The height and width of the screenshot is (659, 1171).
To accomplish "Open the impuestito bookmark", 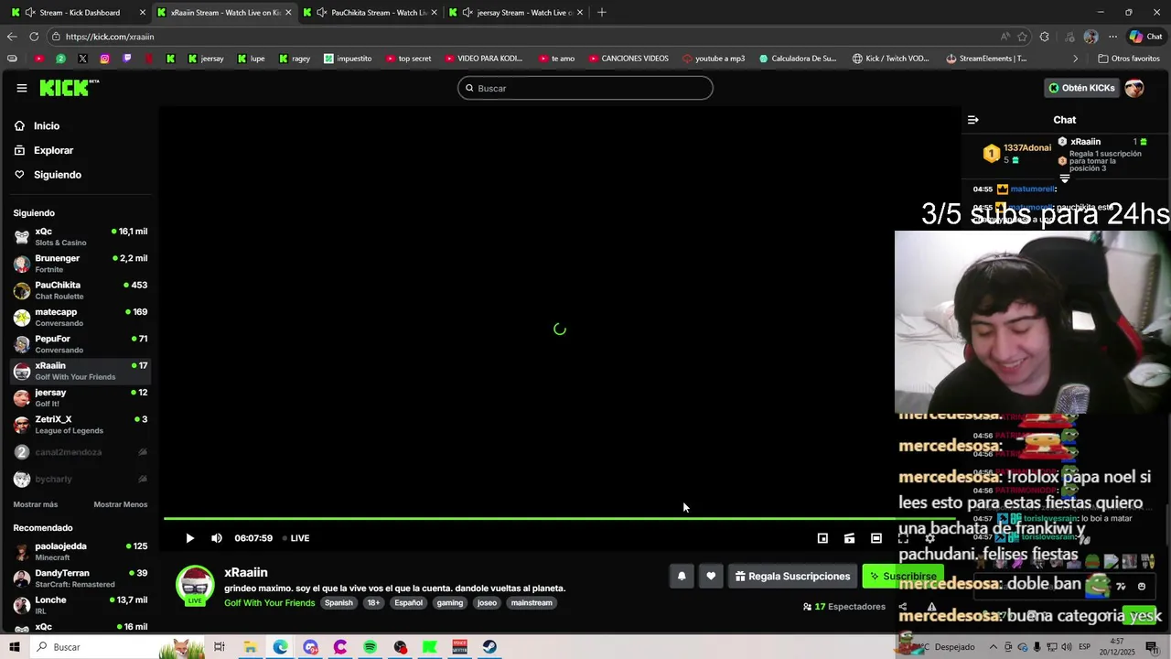I will coord(347,59).
